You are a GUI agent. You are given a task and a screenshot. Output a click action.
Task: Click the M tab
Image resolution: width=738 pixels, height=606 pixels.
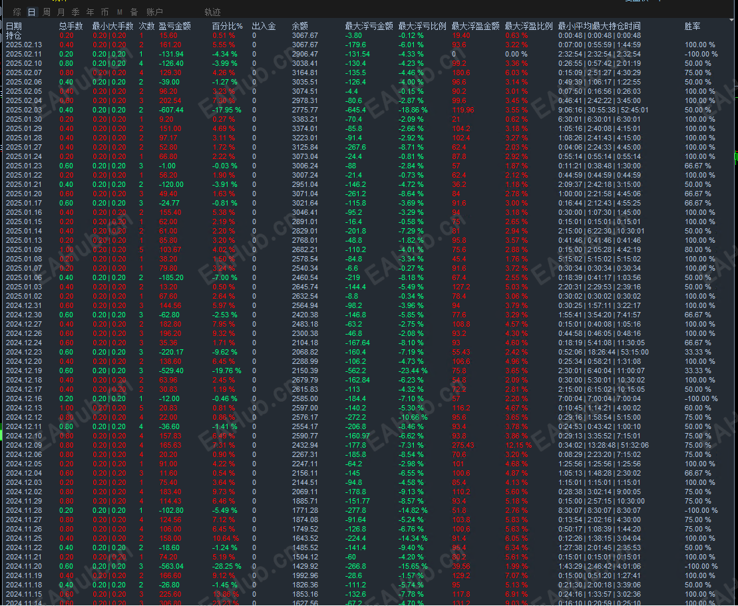(x=120, y=12)
